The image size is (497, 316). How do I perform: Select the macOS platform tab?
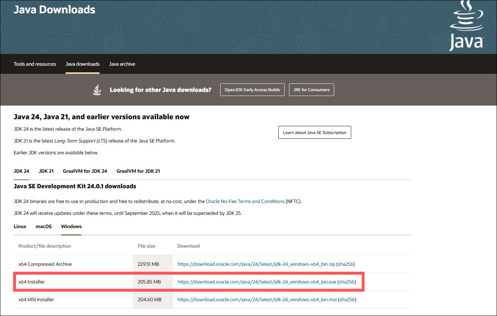44,226
